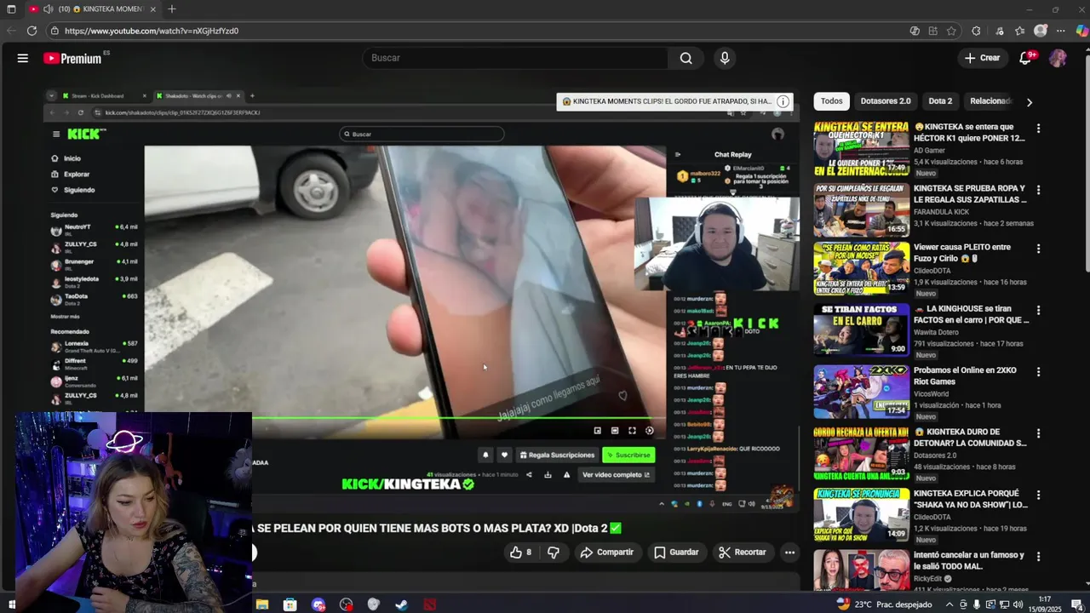Screen dimensions: 1090x613
Task: Open options for 'KIGNTEKA DURO DE DETONAR' video
Action: point(1038,433)
